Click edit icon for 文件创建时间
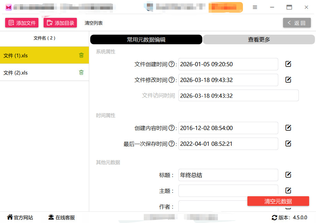This screenshot has height=223, width=316. click(288, 64)
